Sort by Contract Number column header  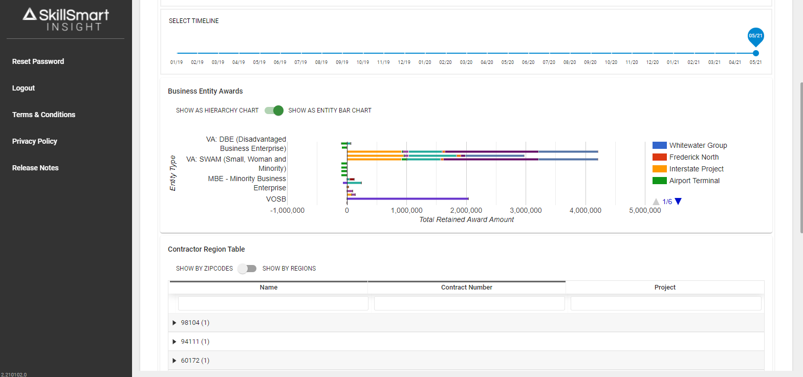pos(467,287)
